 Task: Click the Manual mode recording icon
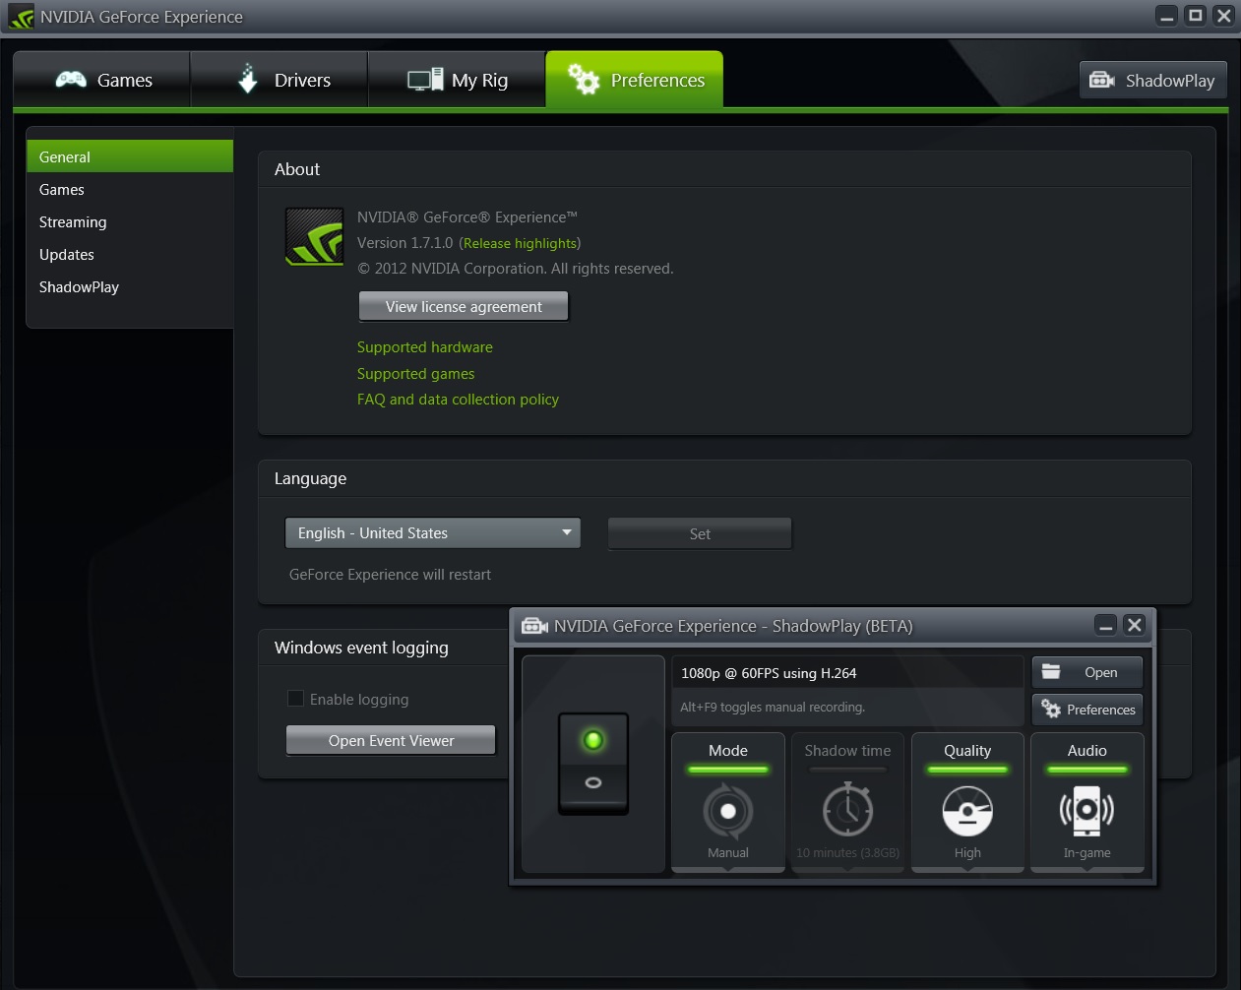click(x=728, y=812)
